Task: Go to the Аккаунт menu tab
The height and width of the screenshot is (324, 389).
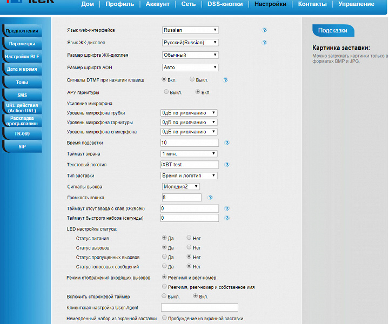Action: (x=158, y=4)
